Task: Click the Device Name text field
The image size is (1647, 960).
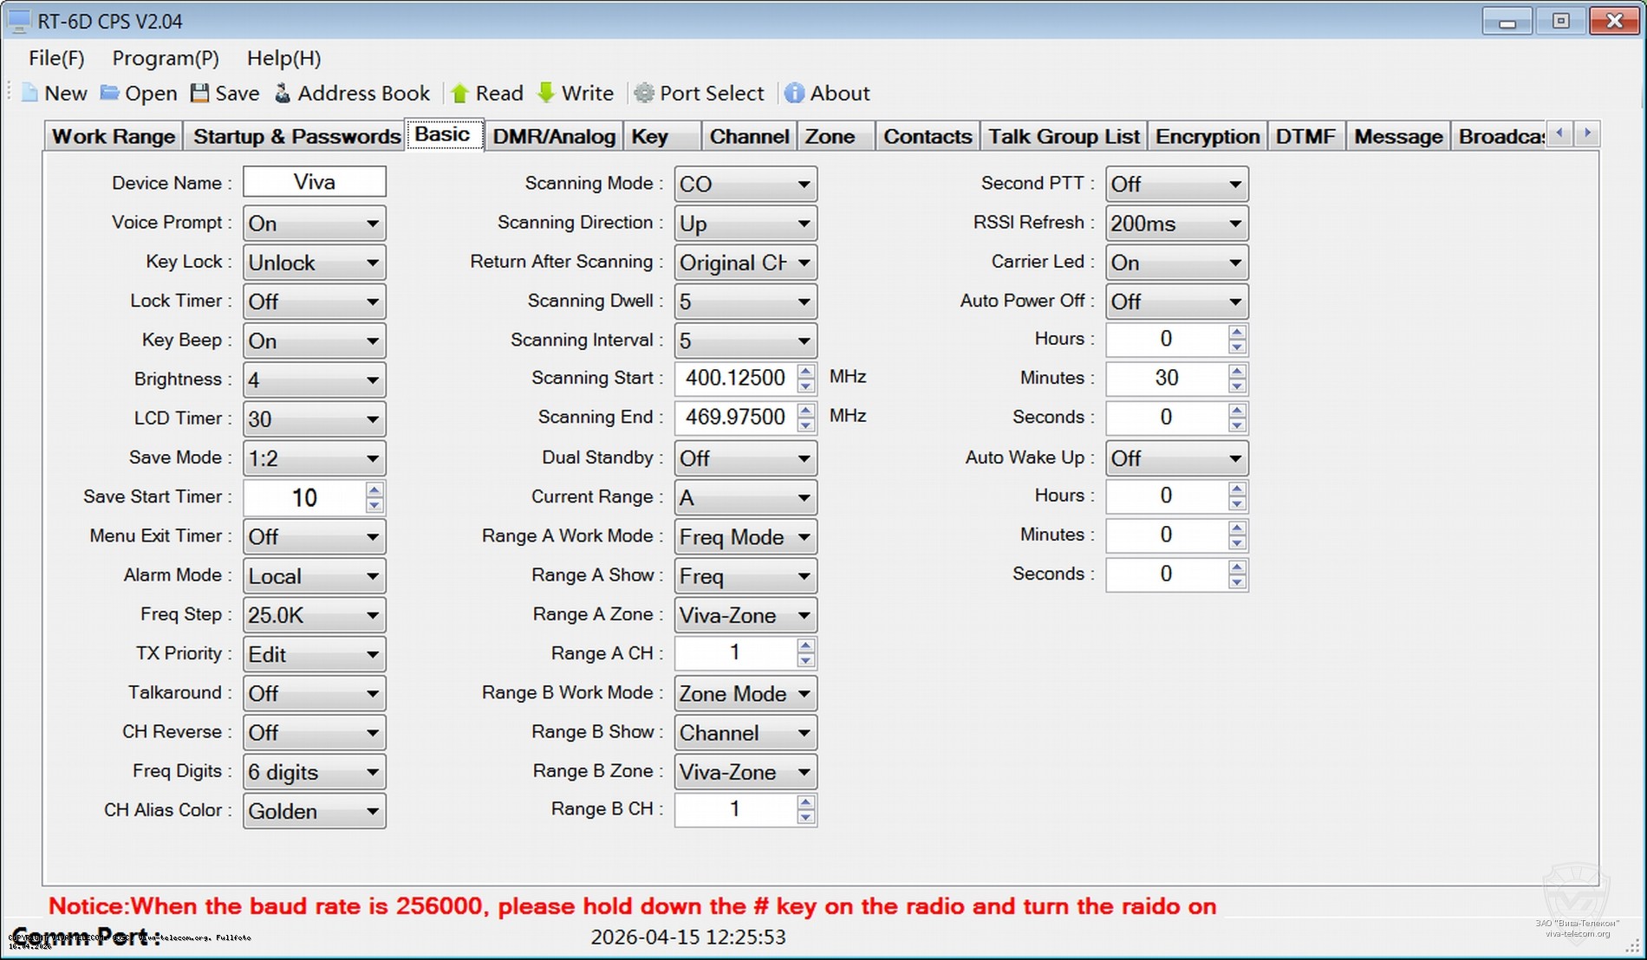Action: point(314,182)
